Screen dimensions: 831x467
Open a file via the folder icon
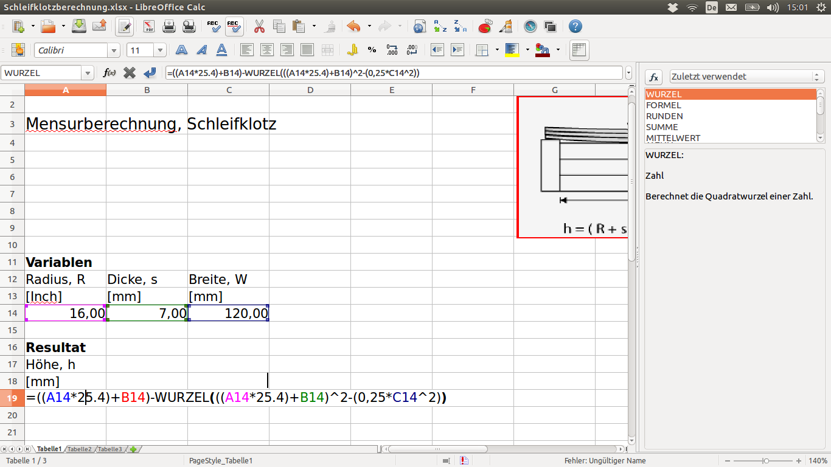pos(48,27)
